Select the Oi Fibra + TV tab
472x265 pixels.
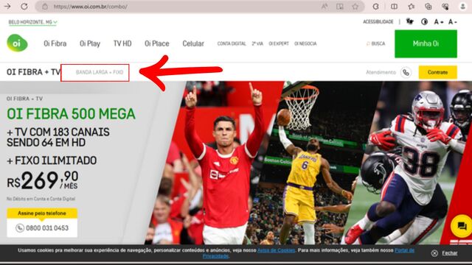[33, 72]
